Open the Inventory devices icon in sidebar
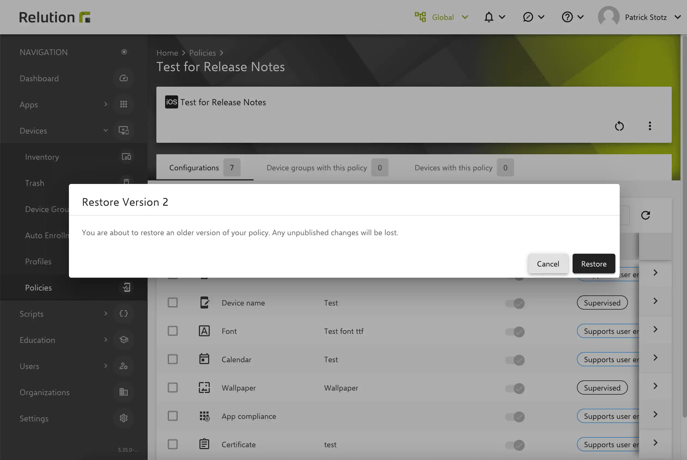Viewport: 687px width, 460px height. pos(126,157)
